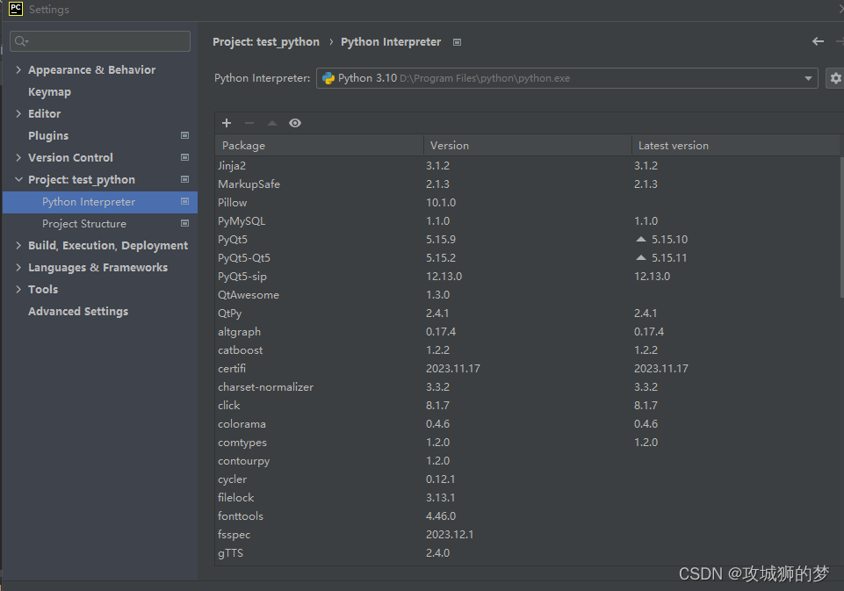Select the gTTS package row
The width and height of the screenshot is (844, 591).
point(528,552)
